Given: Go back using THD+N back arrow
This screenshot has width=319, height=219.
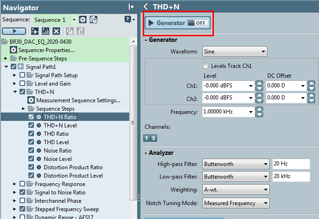Looking at the screenshot, I should [x=146, y=7].
